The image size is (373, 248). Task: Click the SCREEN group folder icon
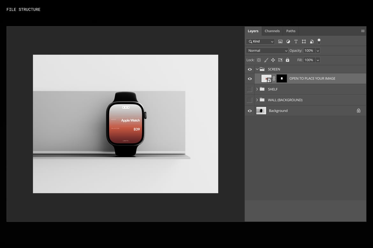pos(262,69)
